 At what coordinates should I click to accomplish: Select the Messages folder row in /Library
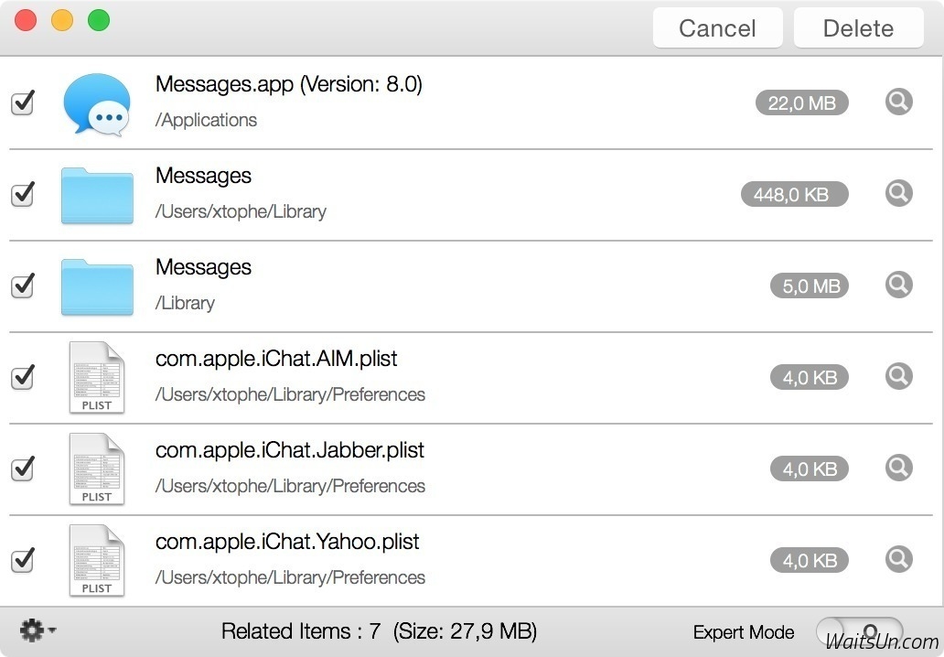point(457,285)
